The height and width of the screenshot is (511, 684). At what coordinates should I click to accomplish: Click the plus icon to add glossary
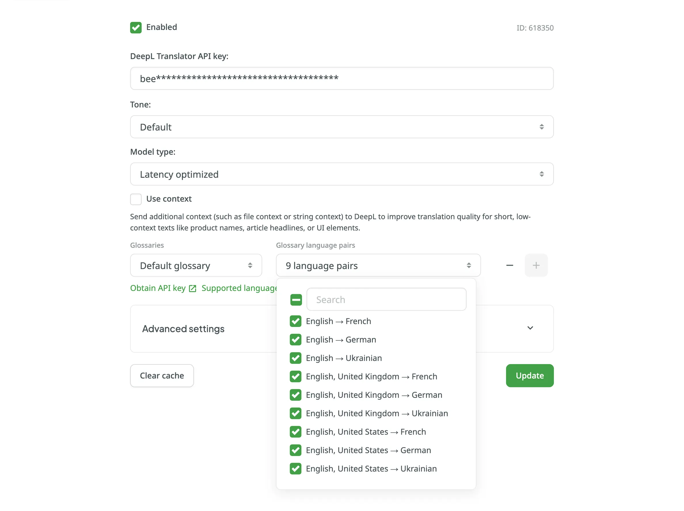point(536,265)
